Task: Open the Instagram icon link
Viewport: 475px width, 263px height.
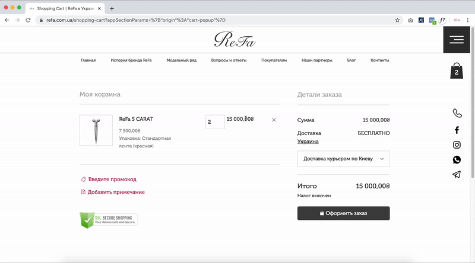Action: click(457, 145)
